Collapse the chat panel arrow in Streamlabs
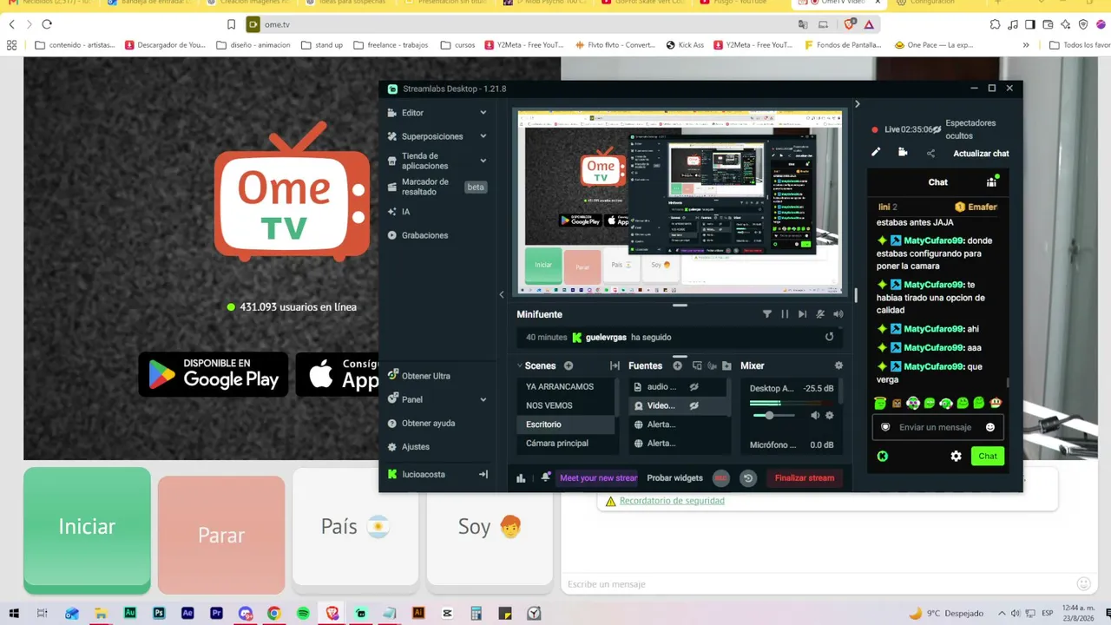The width and height of the screenshot is (1111, 625). coord(858,104)
